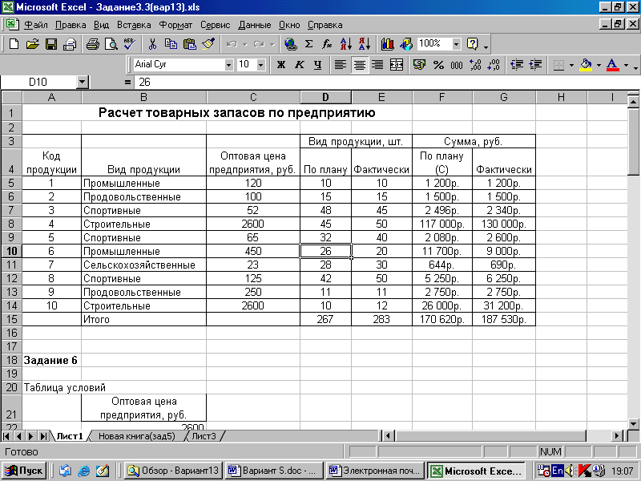
Task: Open the font size 10 dropdown
Action: click(x=261, y=65)
